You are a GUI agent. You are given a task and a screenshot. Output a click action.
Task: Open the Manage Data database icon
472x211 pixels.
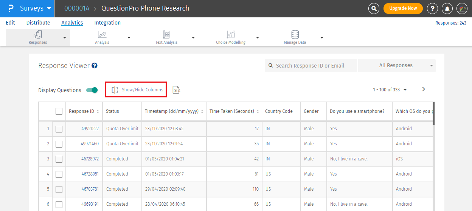point(295,35)
